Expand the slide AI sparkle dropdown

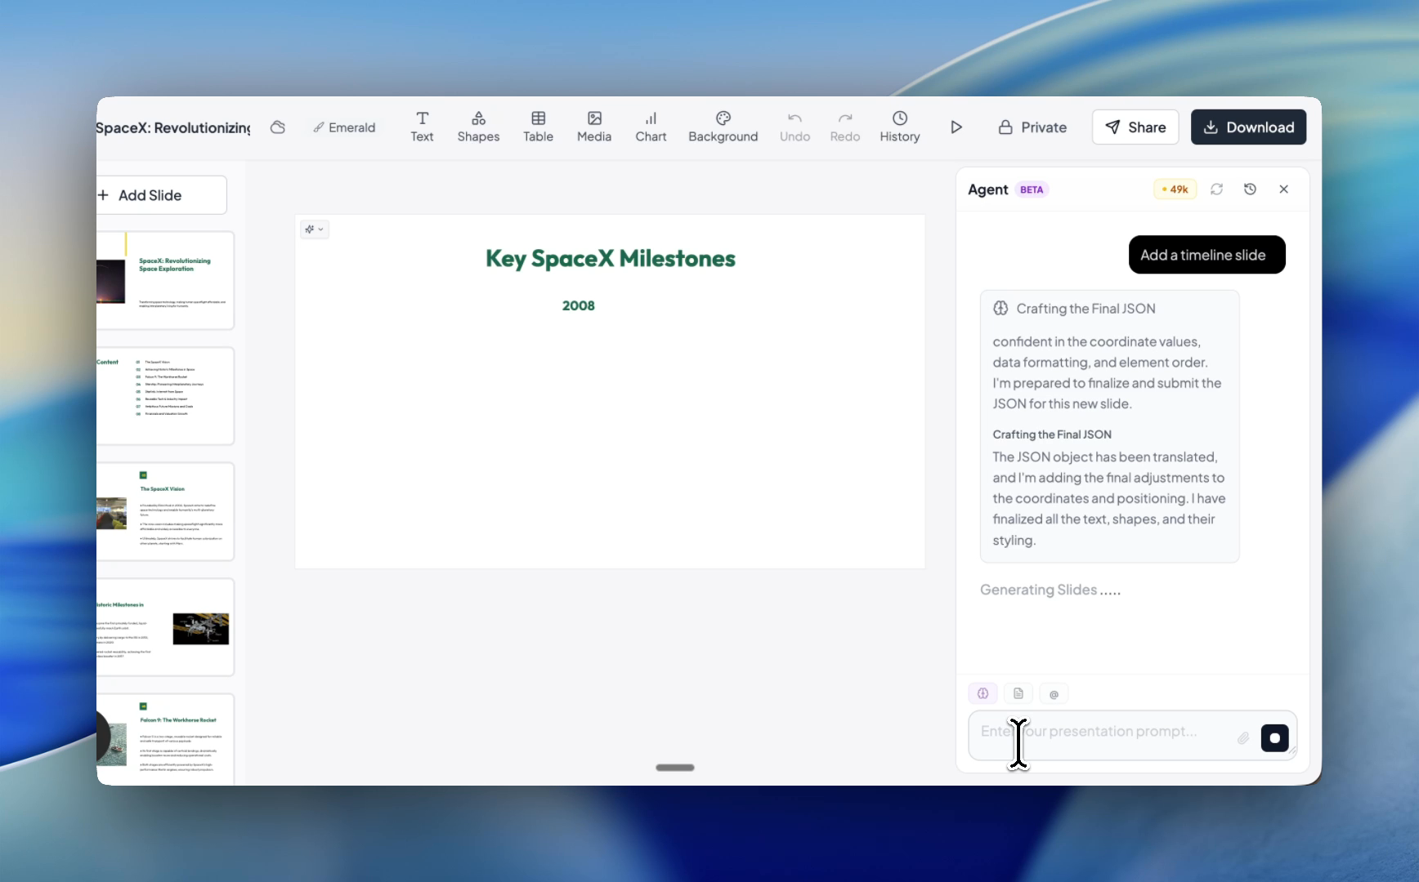point(315,229)
